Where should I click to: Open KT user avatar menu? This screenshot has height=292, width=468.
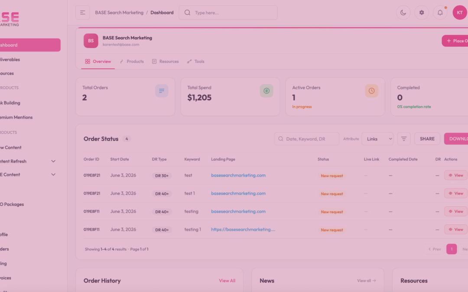pos(460,13)
